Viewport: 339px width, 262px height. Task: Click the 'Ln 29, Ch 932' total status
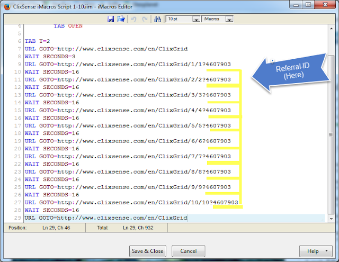coord(138,228)
